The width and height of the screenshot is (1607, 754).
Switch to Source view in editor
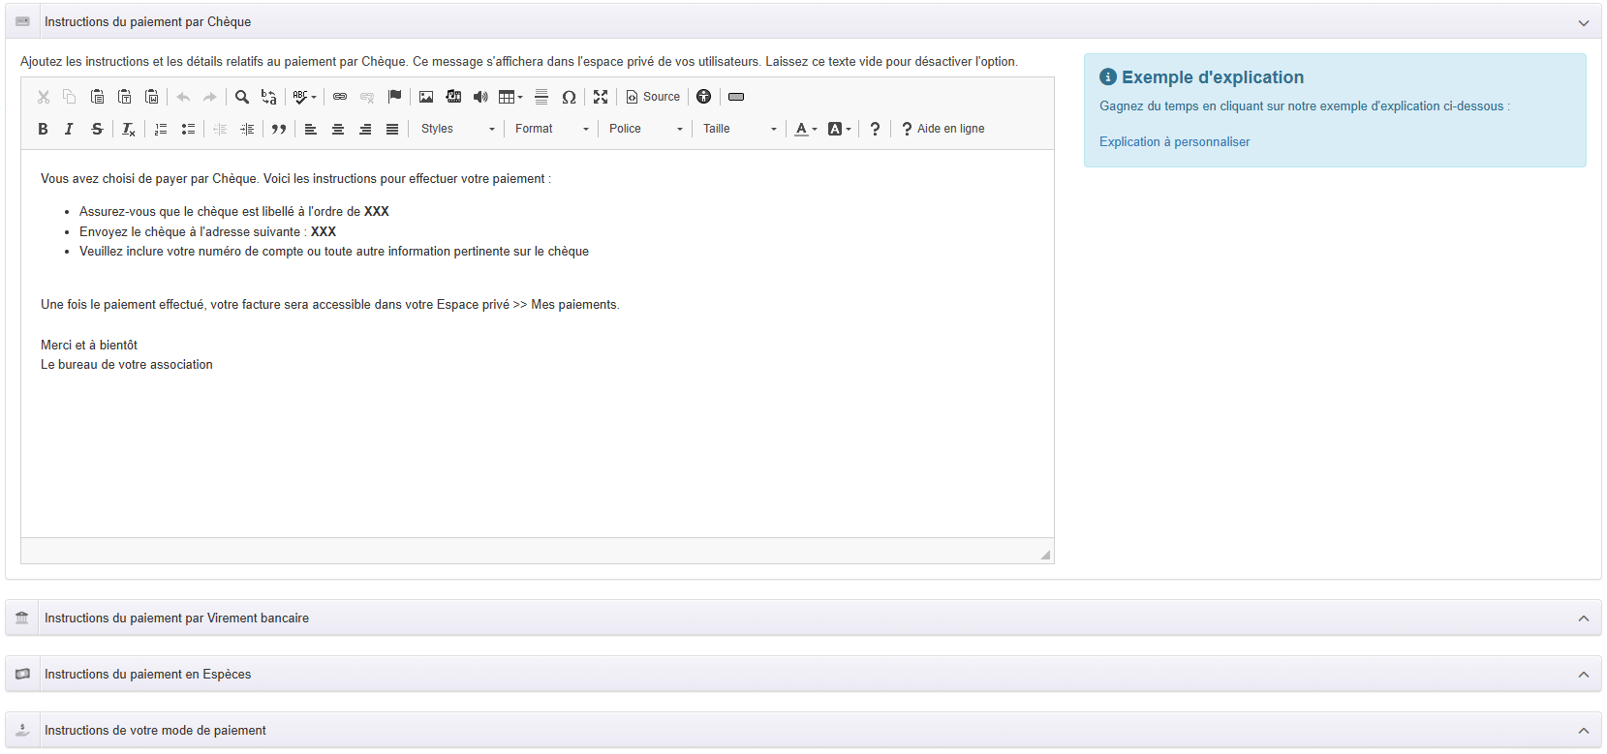653,97
